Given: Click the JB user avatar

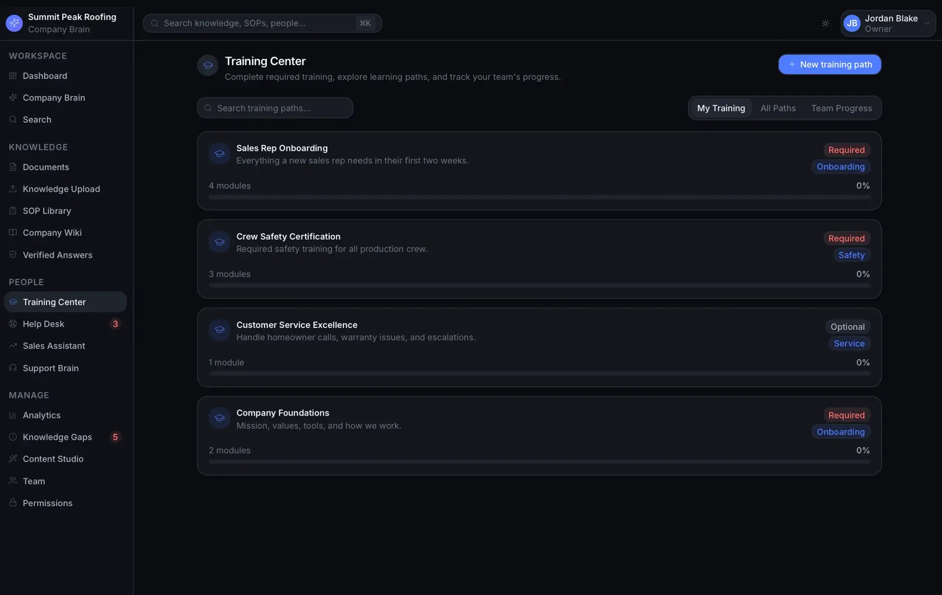Looking at the screenshot, I should coord(852,23).
